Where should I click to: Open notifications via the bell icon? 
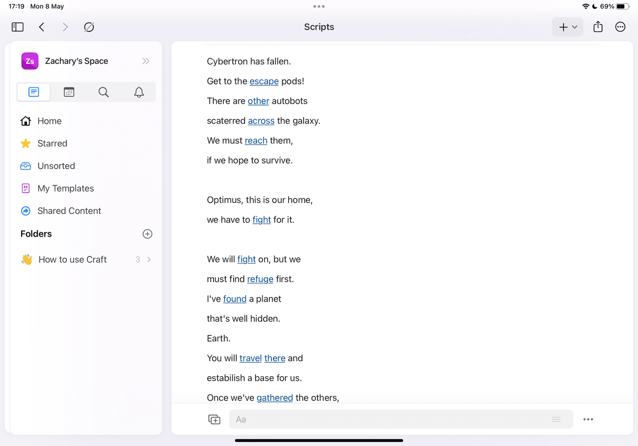pyautogui.click(x=138, y=92)
